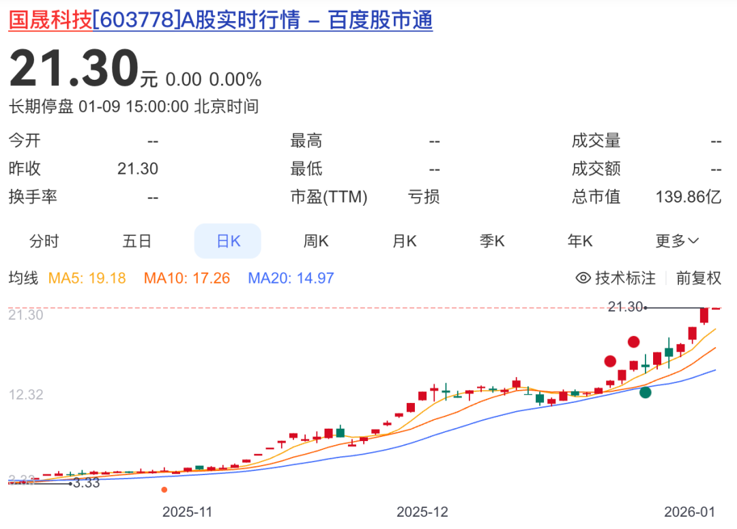The width and height of the screenshot is (737, 529).
Task: Toggle the 技术标注 eye icon
Action: 583,278
